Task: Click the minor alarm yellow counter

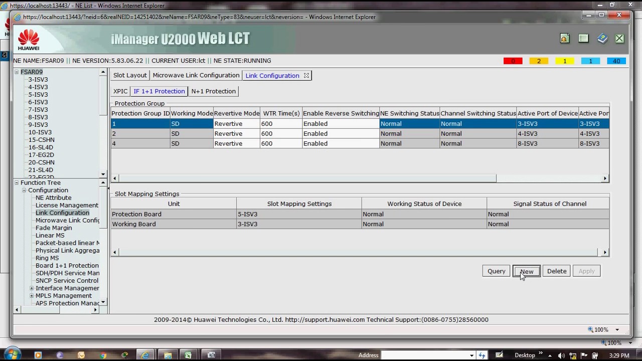Action: coord(565,61)
